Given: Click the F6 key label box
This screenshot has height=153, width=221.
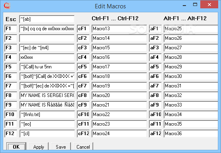Looking at the screenshot, I should pyautogui.click(x=11, y=76).
